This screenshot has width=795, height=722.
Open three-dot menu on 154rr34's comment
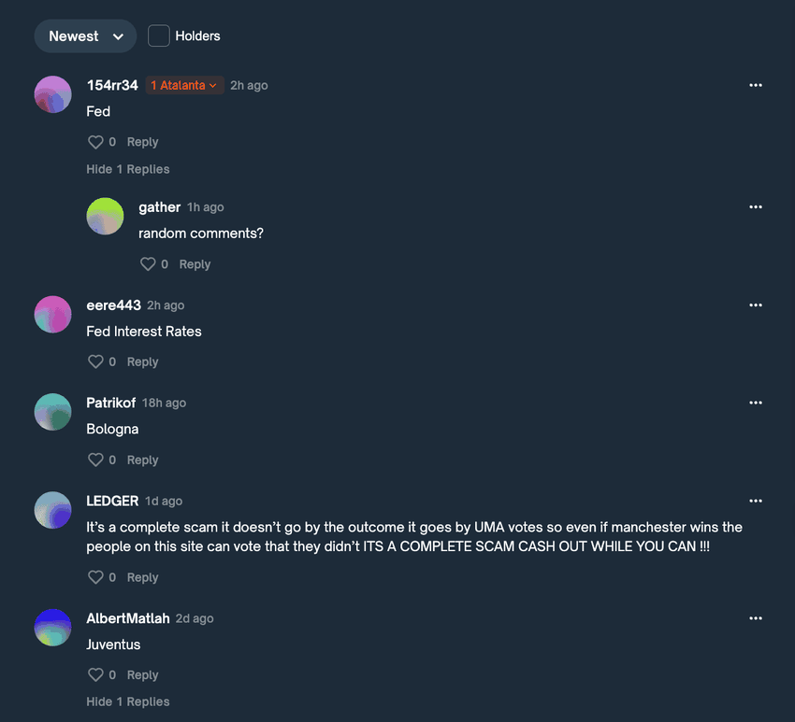(756, 85)
